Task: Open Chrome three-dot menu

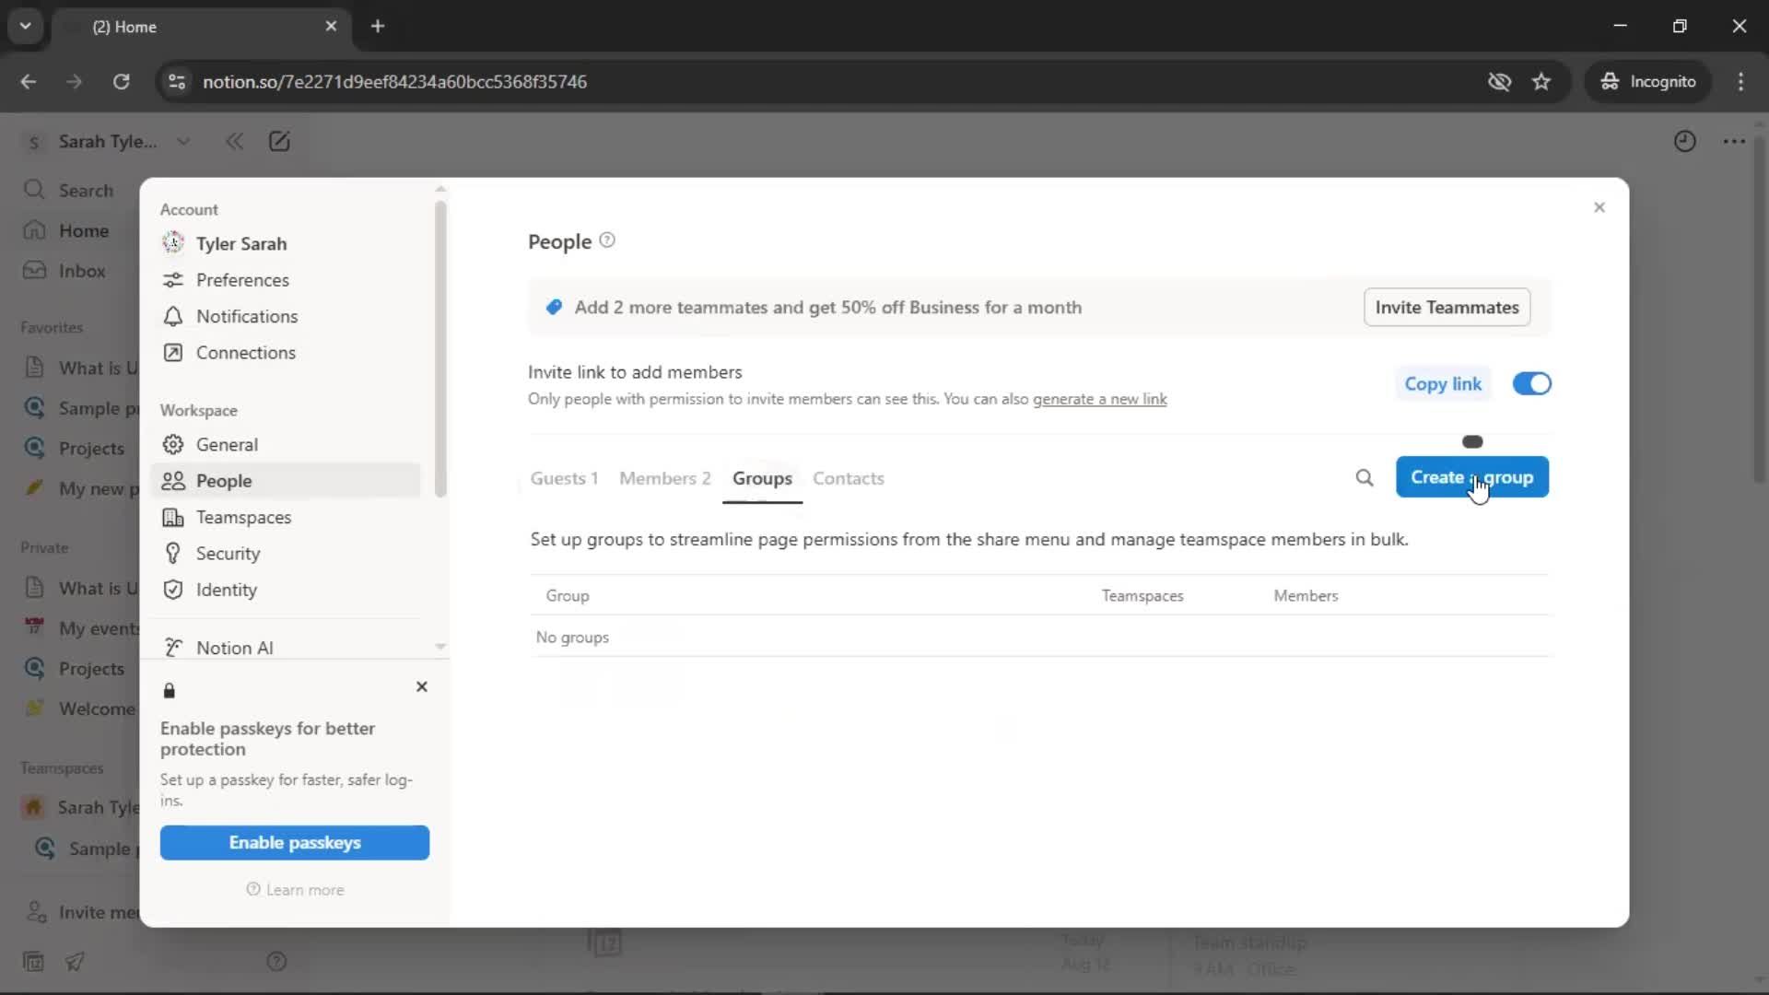Action: 1740,81
